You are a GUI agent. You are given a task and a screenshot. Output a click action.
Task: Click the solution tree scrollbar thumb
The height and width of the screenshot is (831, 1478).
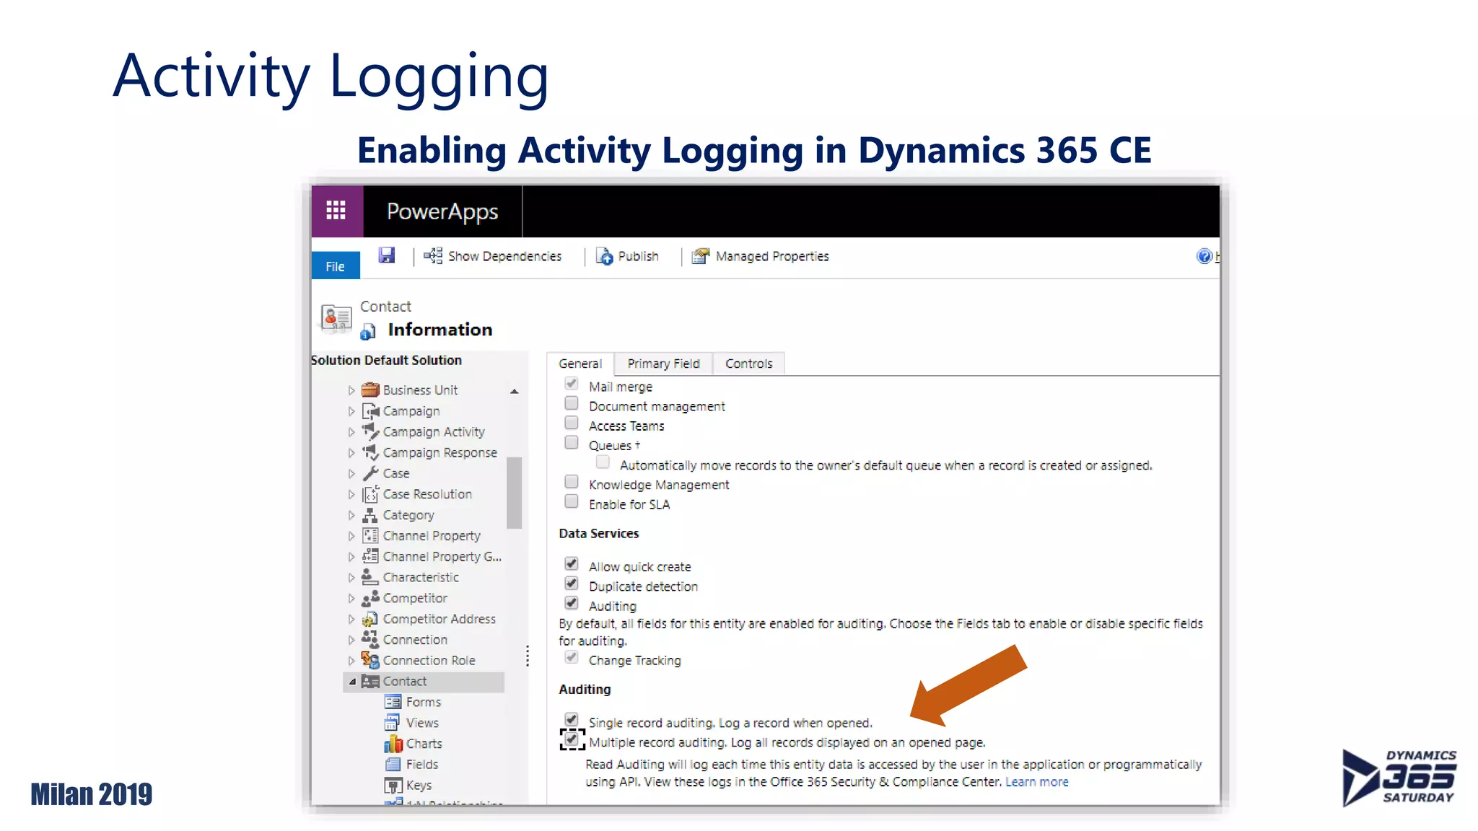click(515, 492)
